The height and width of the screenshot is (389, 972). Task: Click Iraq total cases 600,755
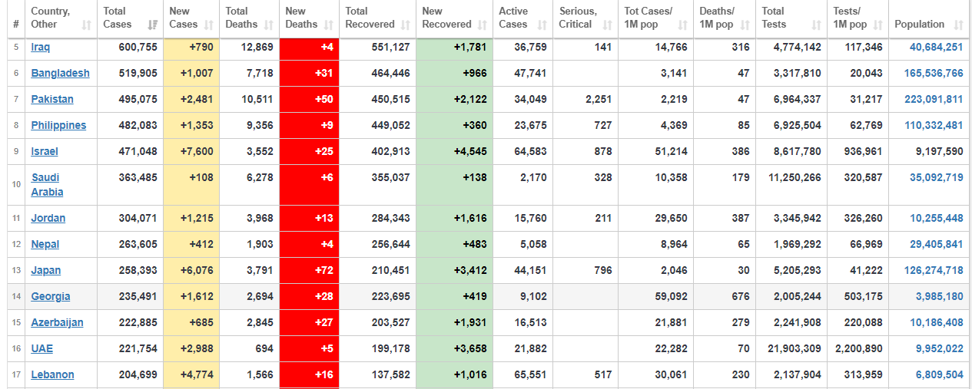pyautogui.click(x=138, y=47)
